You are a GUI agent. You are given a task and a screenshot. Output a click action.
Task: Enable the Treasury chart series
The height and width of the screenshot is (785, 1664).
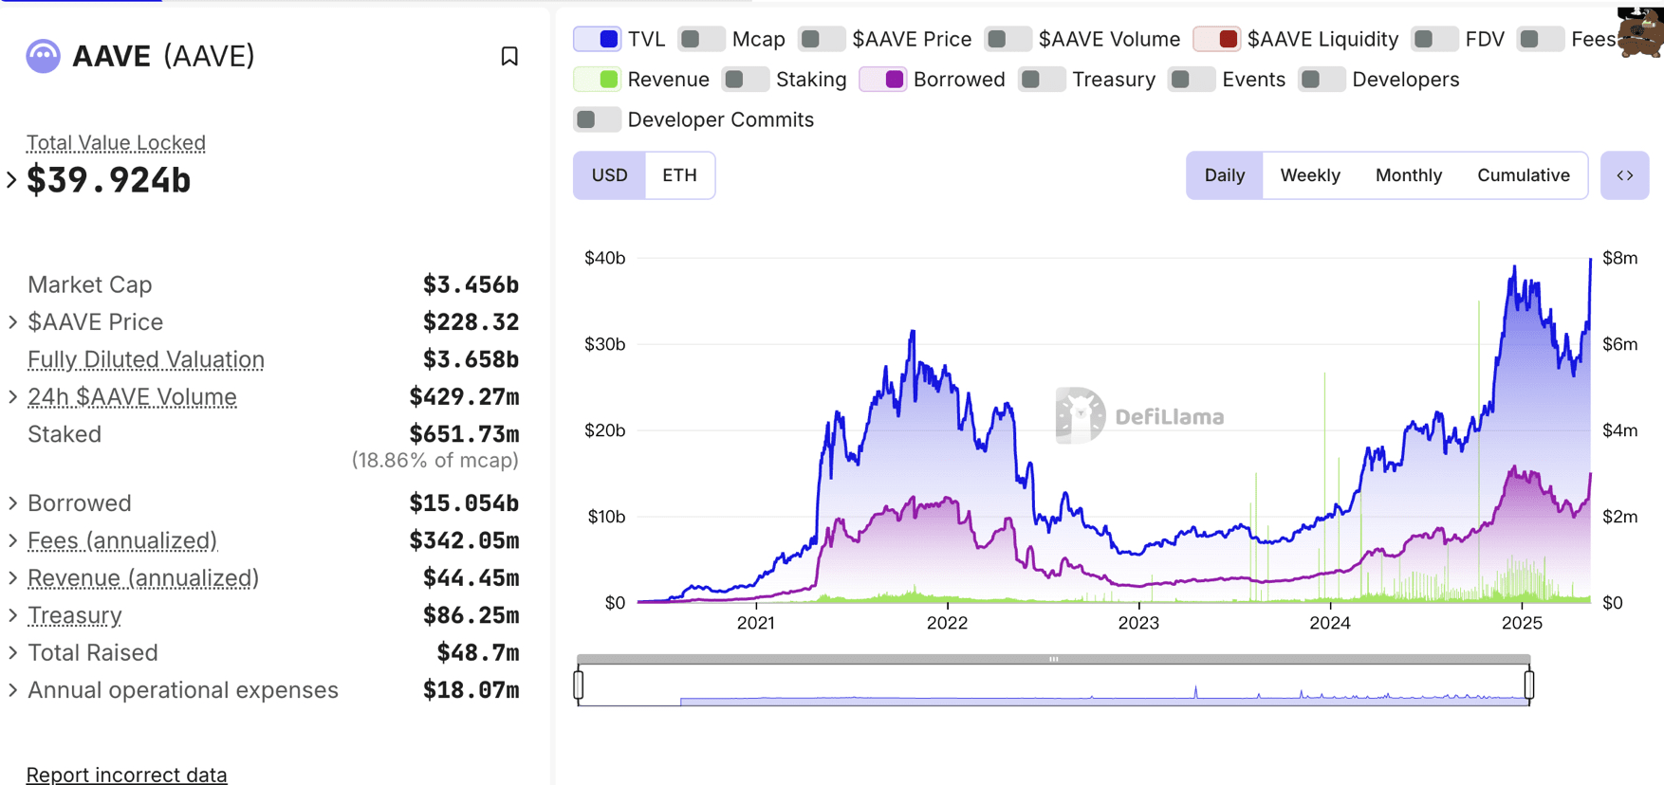[1042, 80]
